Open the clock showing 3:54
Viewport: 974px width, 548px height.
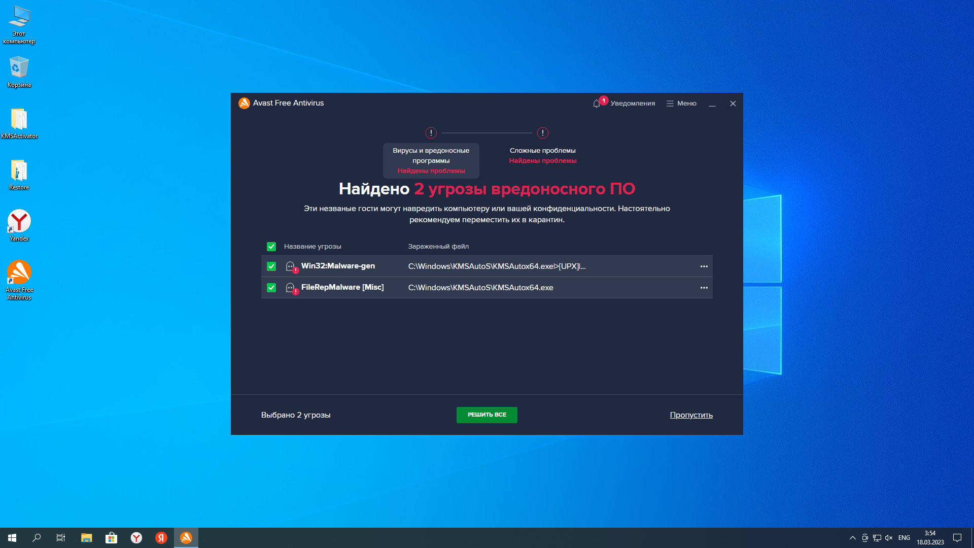click(930, 538)
